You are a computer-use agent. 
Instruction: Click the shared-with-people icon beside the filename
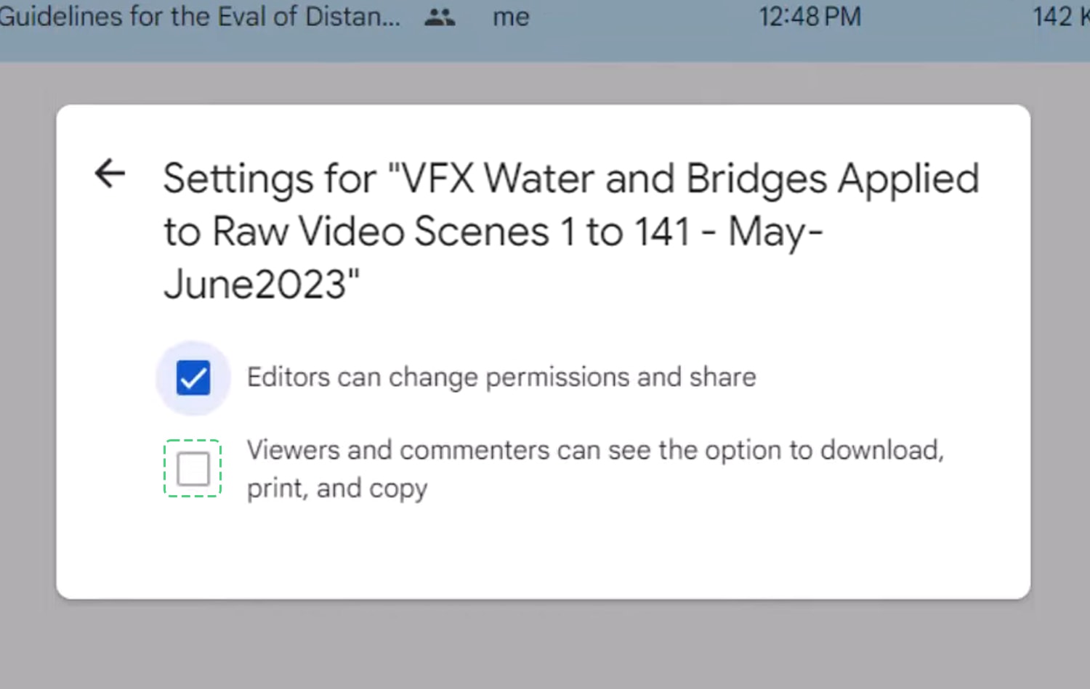click(440, 17)
